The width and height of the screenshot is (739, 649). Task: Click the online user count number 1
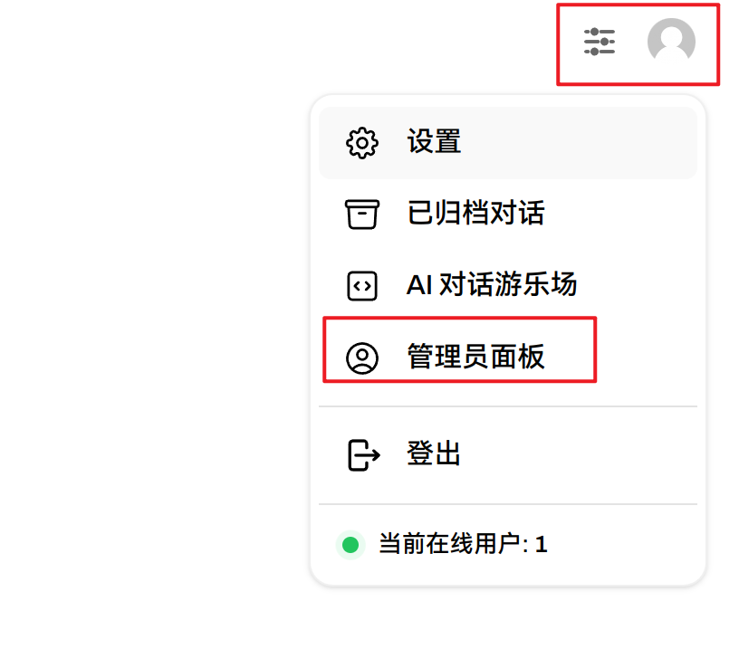tap(542, 545)
